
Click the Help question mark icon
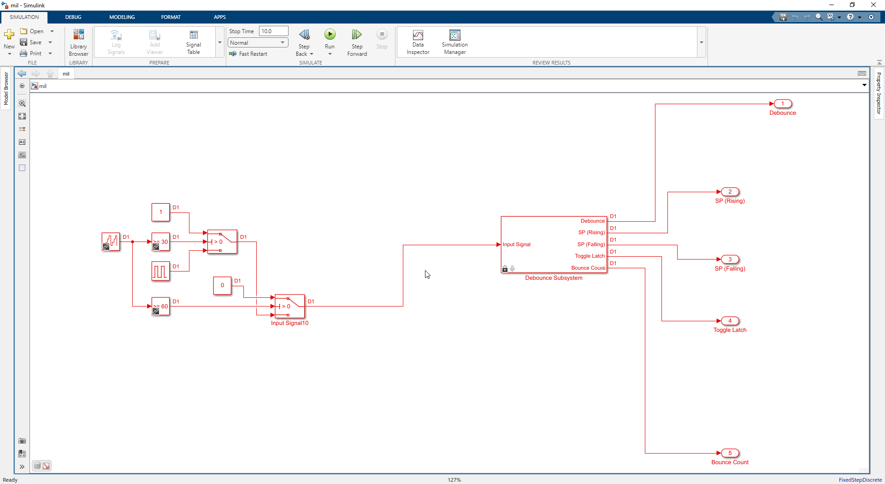(x=850, y=17)
